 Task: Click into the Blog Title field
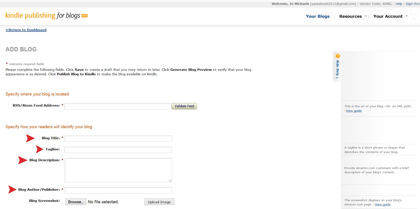(x=118, y=139)
